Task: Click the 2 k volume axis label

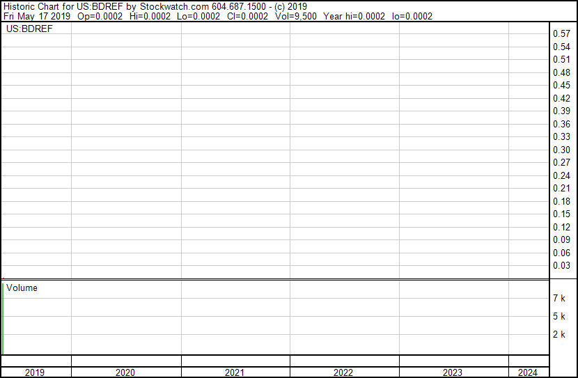Action: coord(559,334)
